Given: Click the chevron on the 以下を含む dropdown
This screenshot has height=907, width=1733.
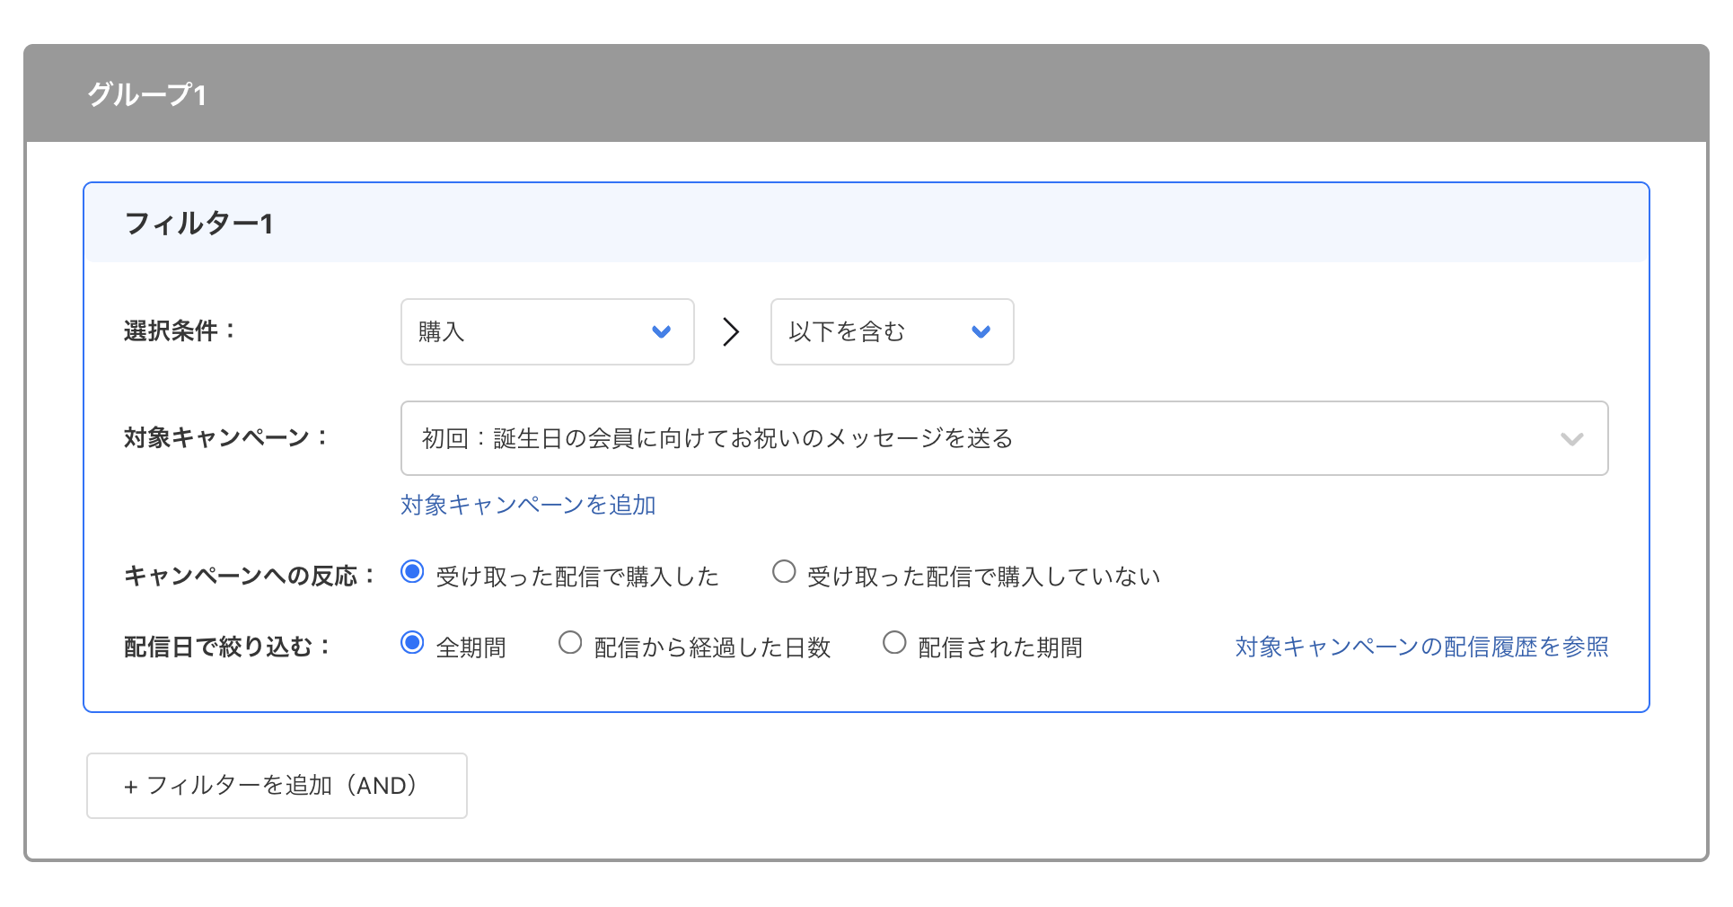Looking at the screenshot, I should (981, 331).
